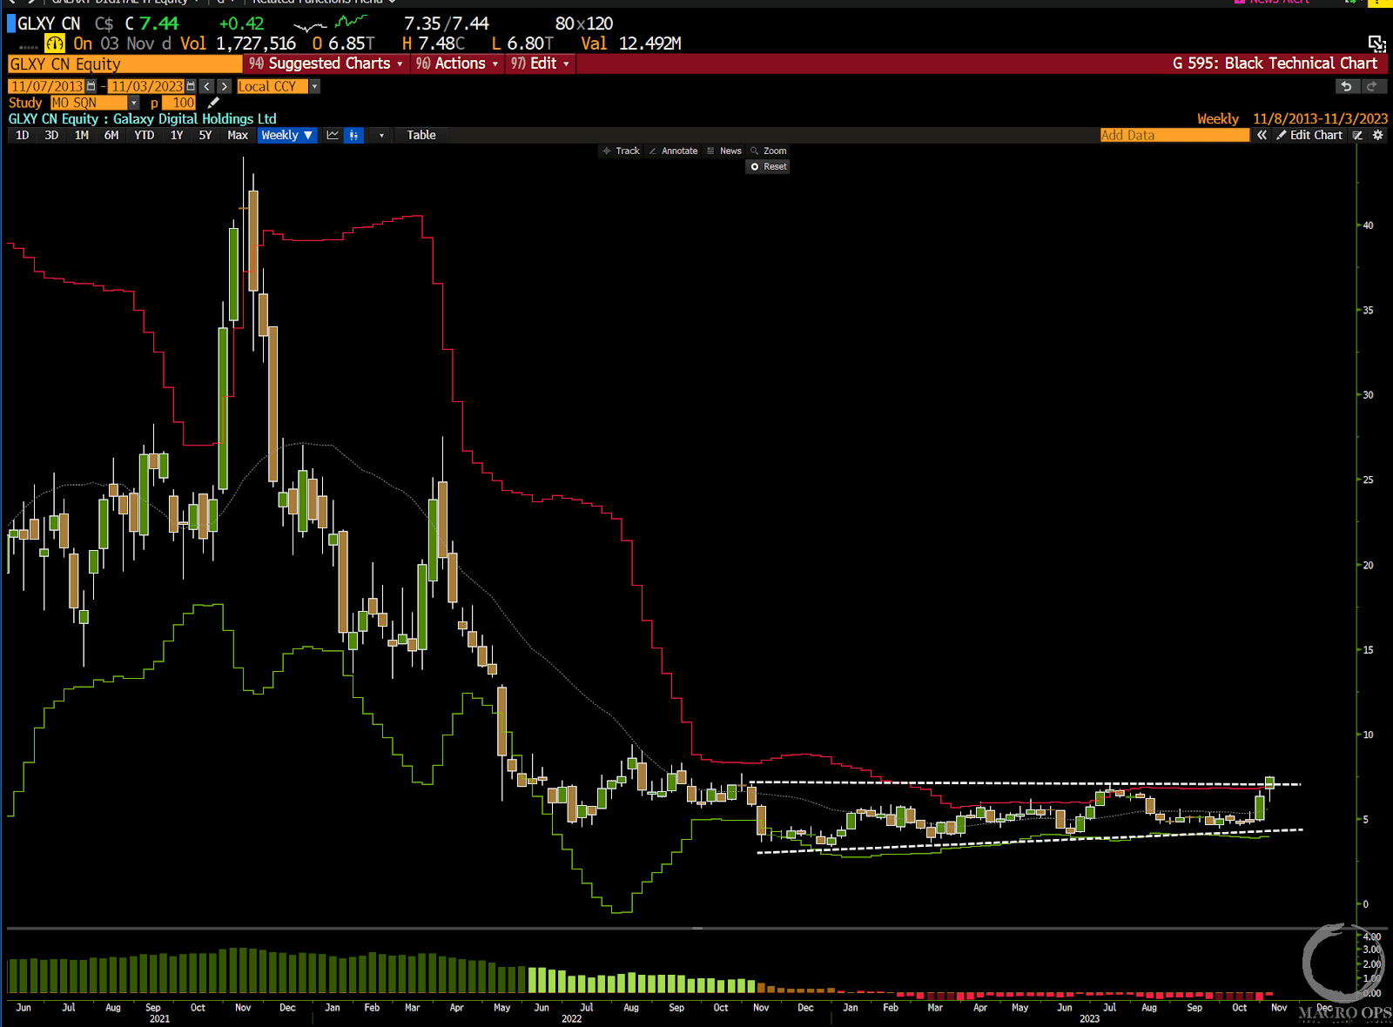Open the Actions dropdown menu
This screenshot has height=1027, width=1393.
[457, 64]
